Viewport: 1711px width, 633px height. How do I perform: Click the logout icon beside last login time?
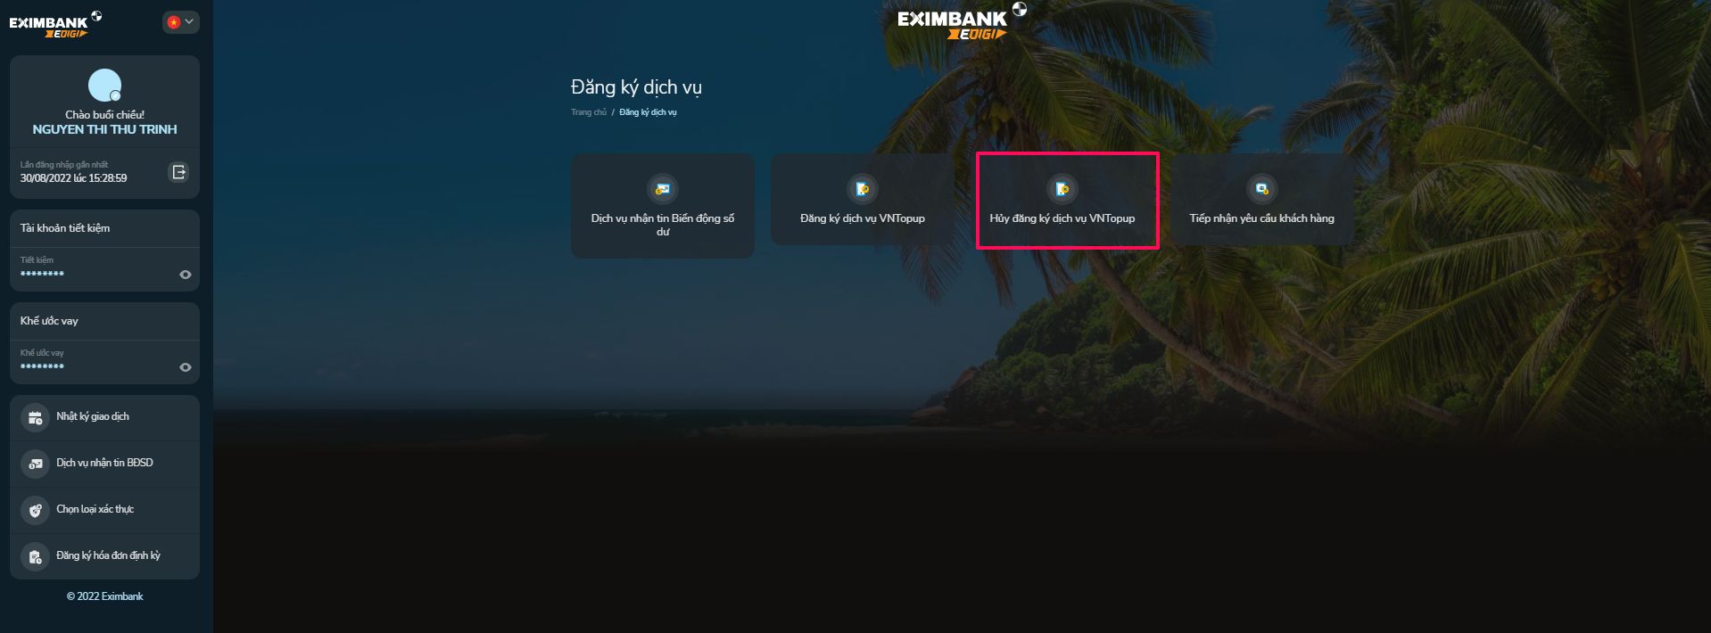[178, 172]
